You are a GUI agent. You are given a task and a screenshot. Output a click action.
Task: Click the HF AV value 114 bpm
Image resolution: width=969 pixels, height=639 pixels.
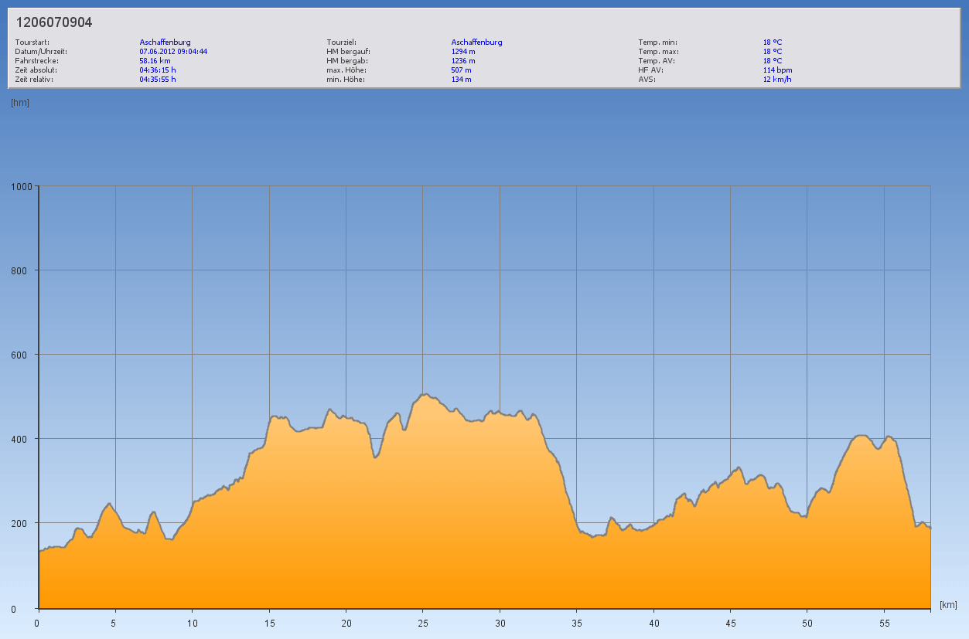[x=777, y=70]
